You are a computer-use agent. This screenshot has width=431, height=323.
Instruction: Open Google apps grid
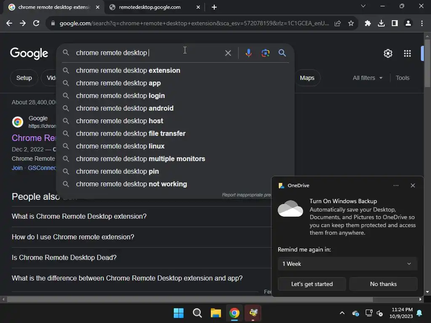coord(407,53)
